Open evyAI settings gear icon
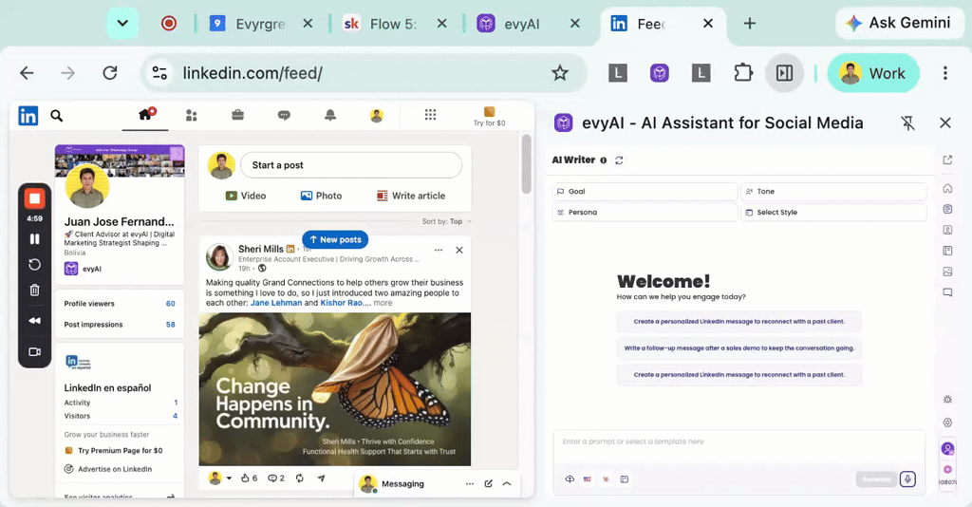The height and width of the screenshot is (507, 972). pyautogui.click(x=947, y=422)
